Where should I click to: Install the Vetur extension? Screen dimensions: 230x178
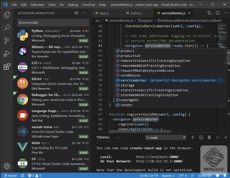(x=83, y=153)
